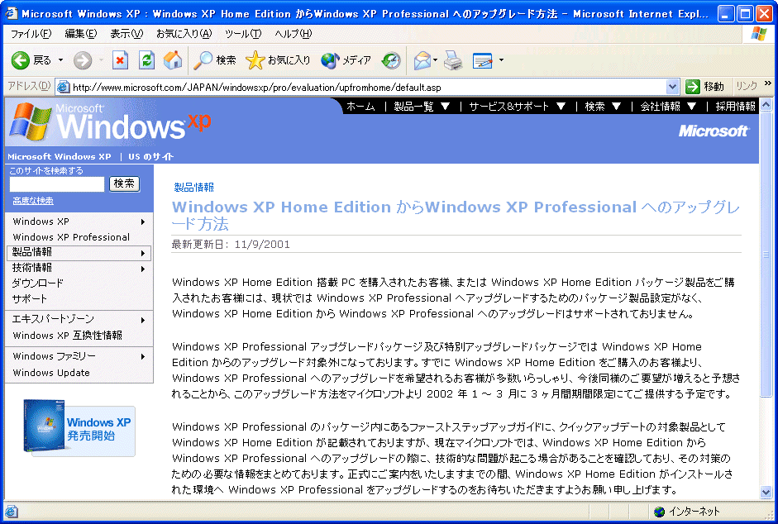
Task: Click the page scrollbar up arrow
Action: pos(766,105)
